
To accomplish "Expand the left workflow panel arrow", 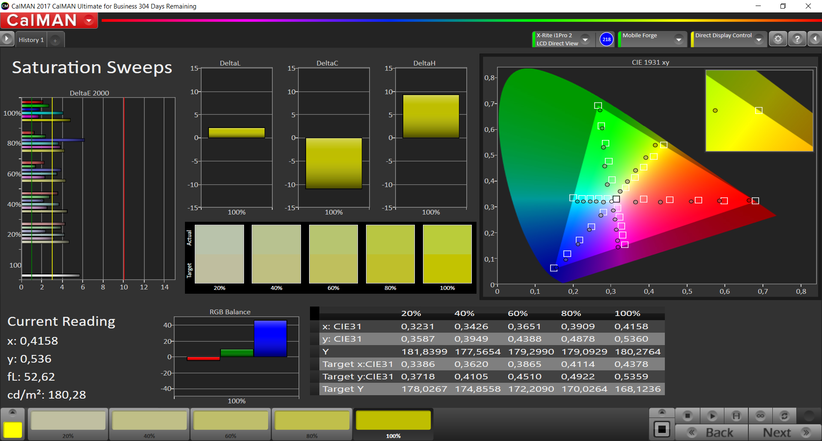I will pos(7,39).
